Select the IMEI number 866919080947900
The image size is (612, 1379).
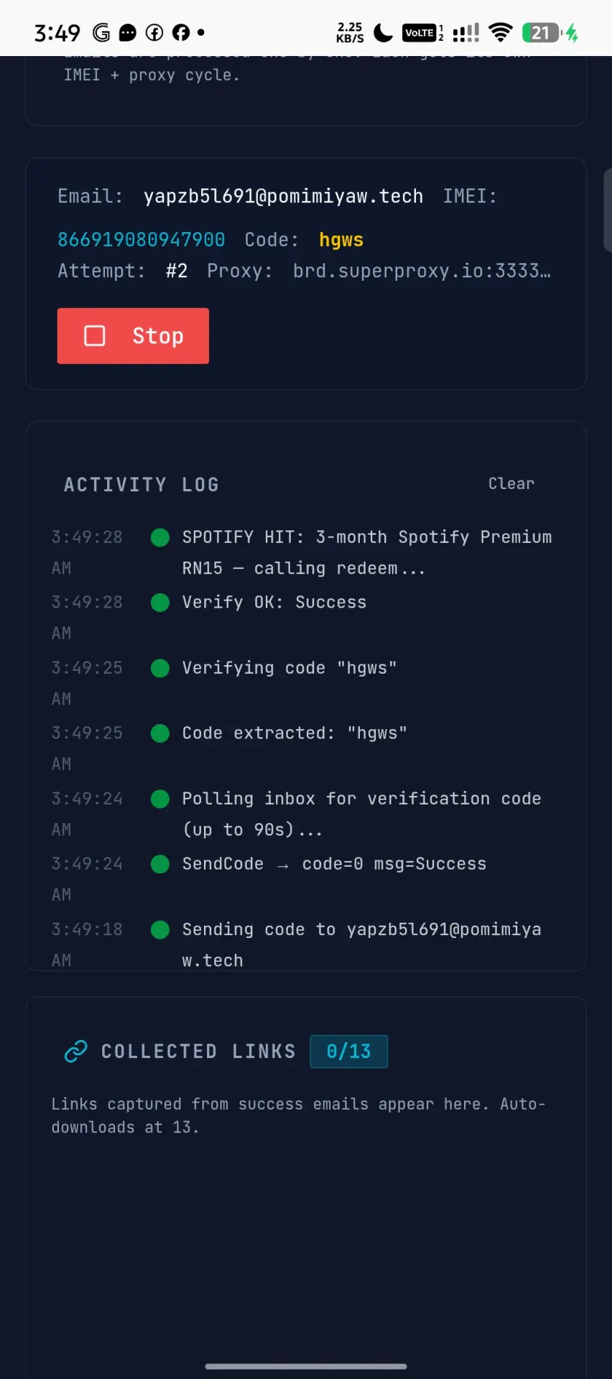[142, 240]
